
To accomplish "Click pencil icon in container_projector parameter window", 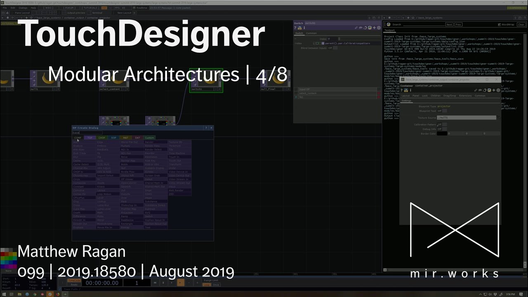I will pos(476,90).
